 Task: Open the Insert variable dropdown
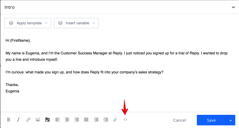(76, 23)
